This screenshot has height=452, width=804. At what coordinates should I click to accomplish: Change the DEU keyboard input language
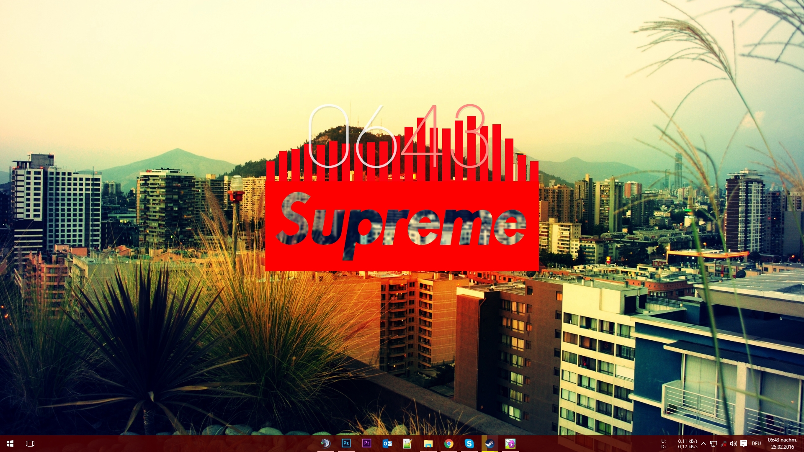point(756,444)
